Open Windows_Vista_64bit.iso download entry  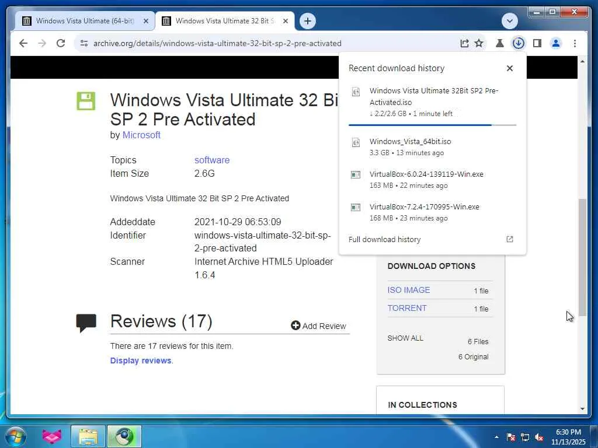click(x=433, y=146)
